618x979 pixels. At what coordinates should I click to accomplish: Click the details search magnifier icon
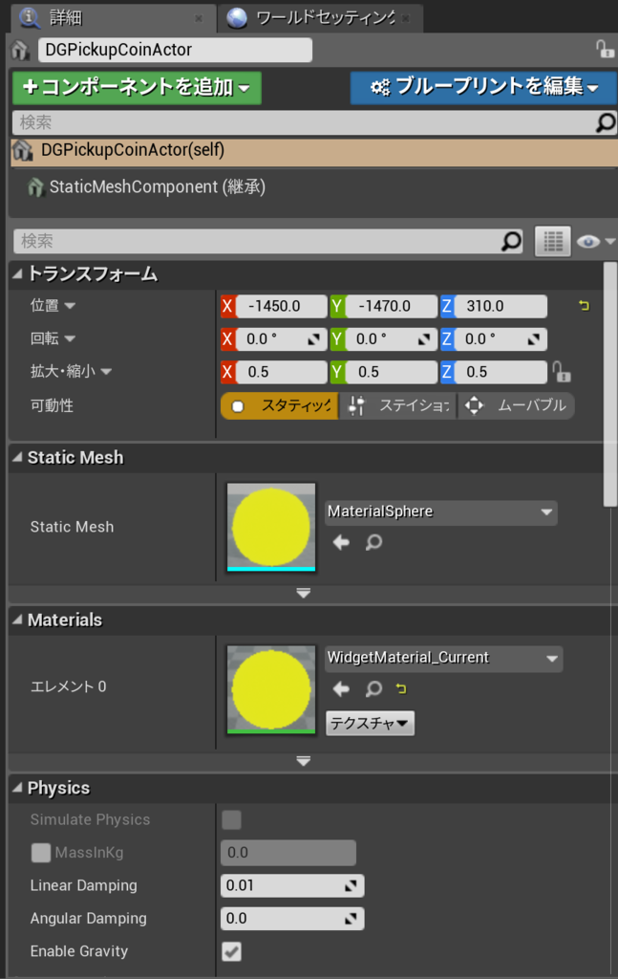(511, 241)
